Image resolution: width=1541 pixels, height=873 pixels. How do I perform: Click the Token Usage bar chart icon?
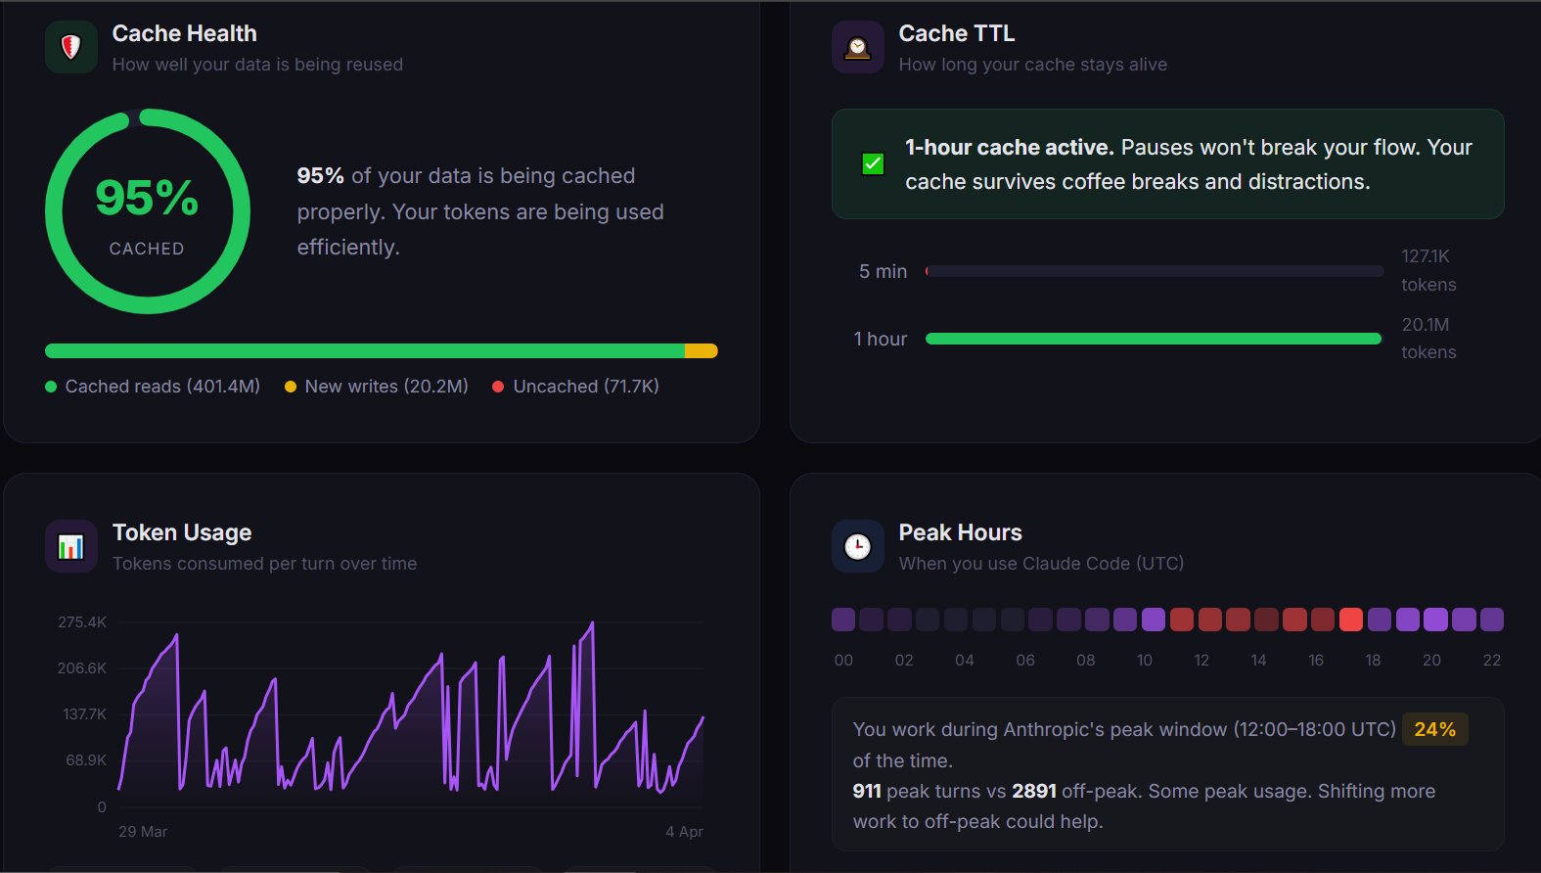tap(71, 546)
